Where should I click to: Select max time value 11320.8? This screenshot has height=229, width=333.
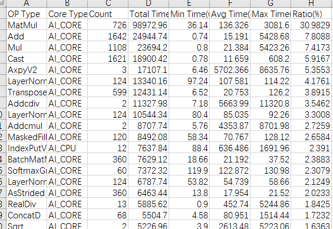click(271, 104)
